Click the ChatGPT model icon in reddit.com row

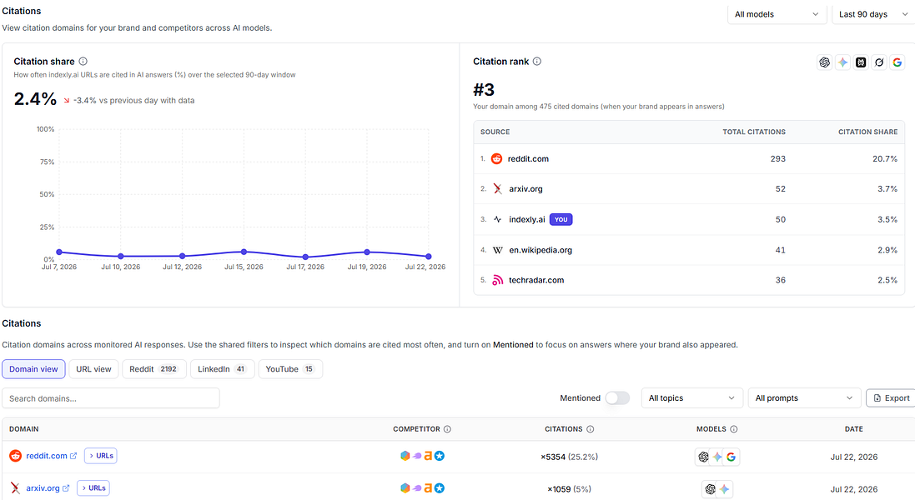pos(703,457)
